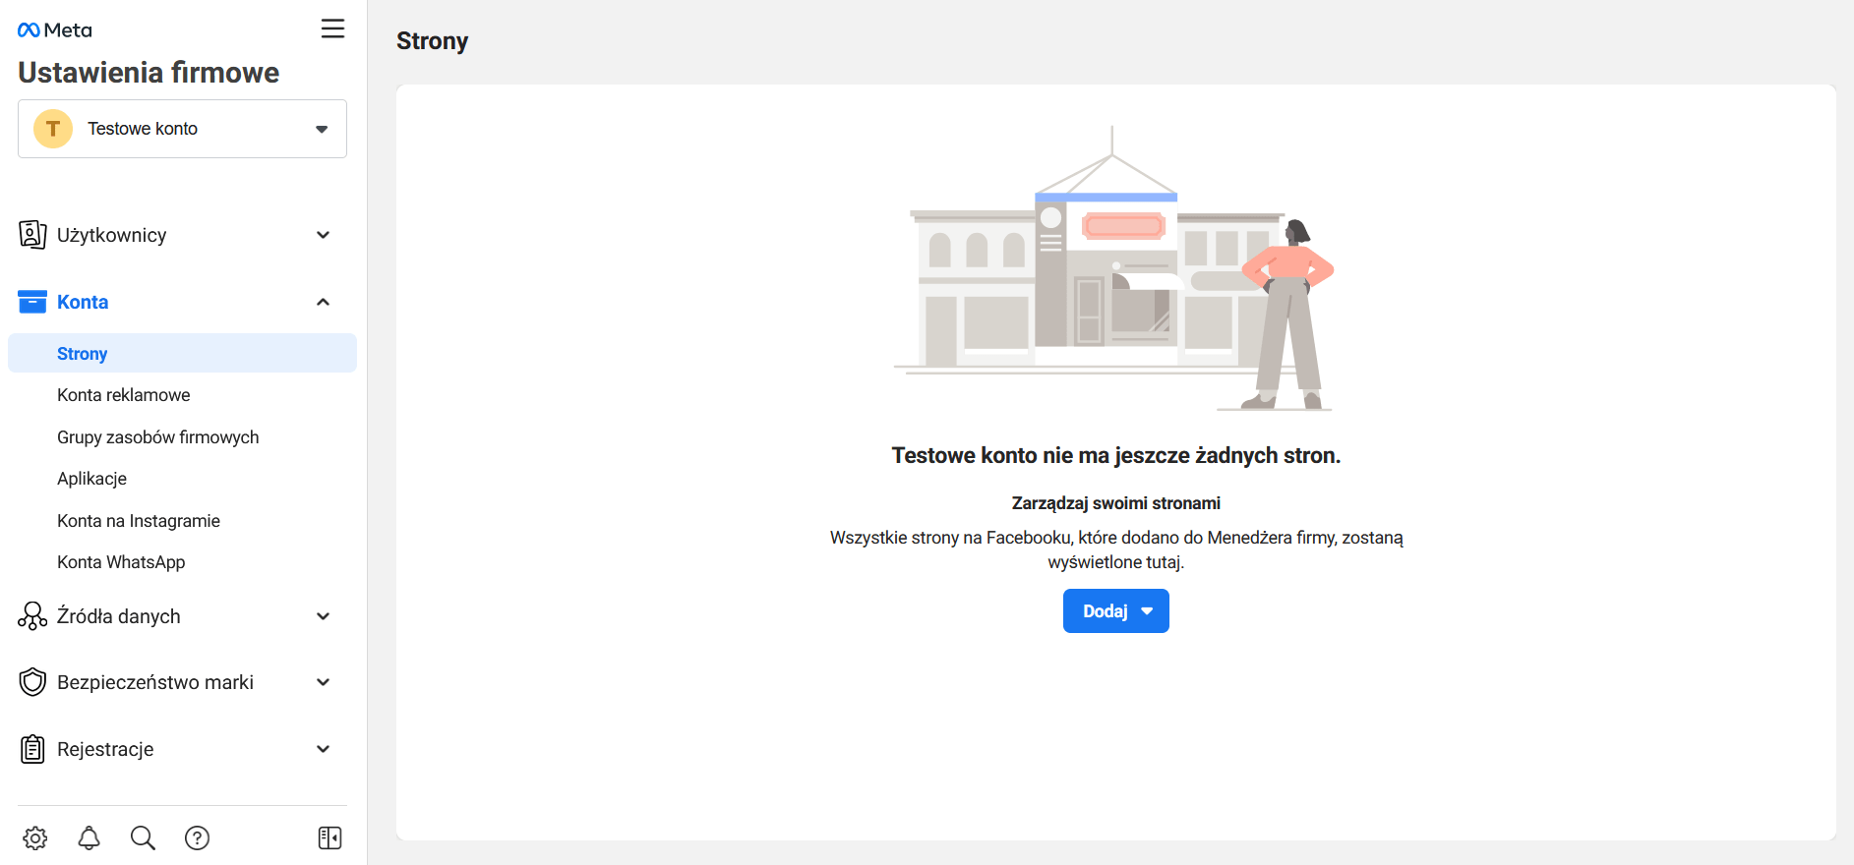The image size is (1854, 865).
Task: Select the highlighted Strony menu item
Action: click(x=83, y=354)
